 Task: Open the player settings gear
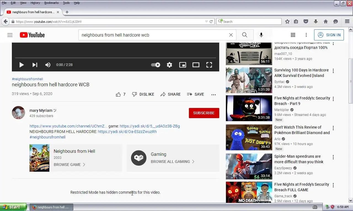point(169,65)
